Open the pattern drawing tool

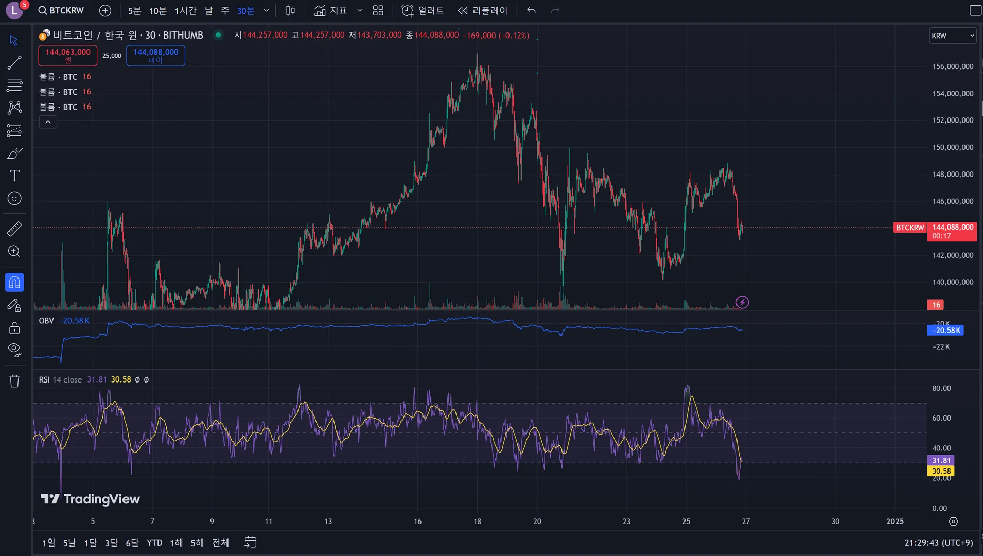click(14, 108)
